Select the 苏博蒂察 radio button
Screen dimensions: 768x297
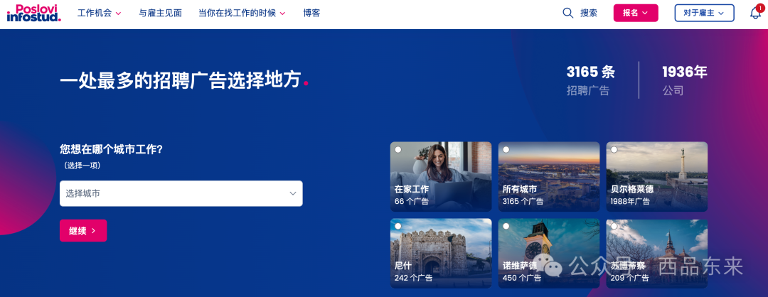coord(614,226)
